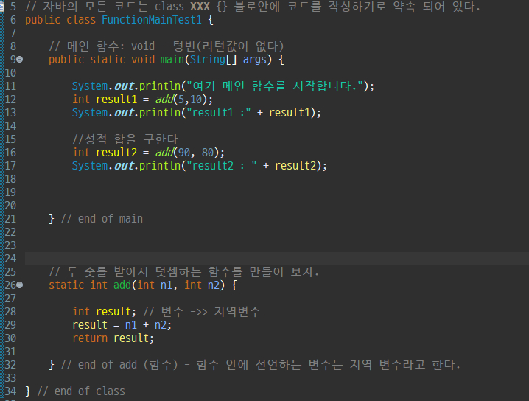Click the comment about 덧셈하는 함수 on line 25
529x401 pixels.
tap(184, 272)
